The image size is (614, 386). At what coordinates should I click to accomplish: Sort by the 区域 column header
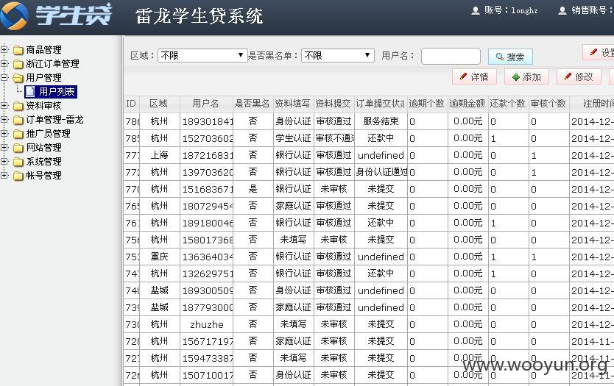coord(159,104)
